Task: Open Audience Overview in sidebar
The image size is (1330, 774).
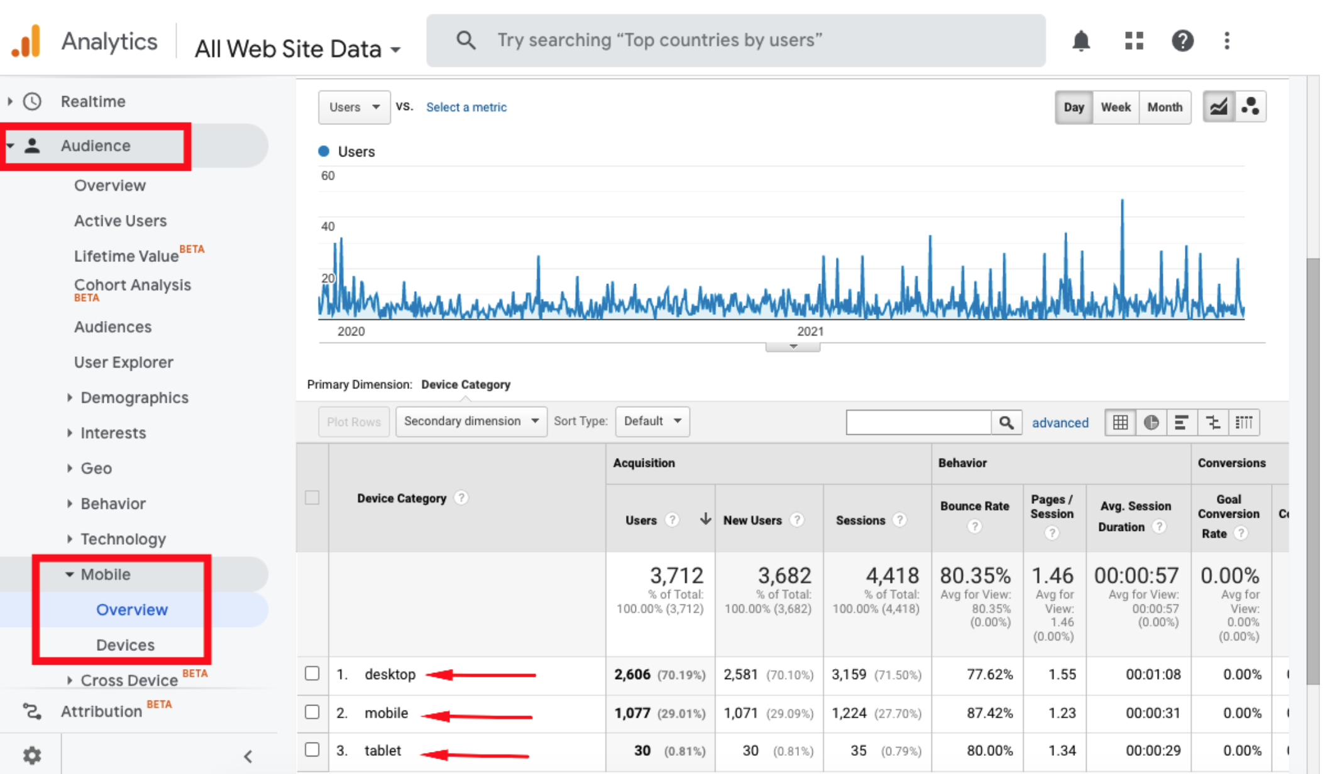Action: click(110, 185)
